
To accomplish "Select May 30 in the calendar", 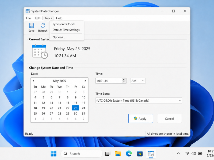I will pos(76,114).
